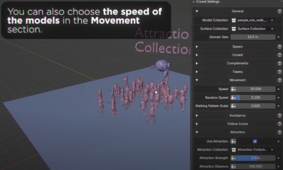Click the icon left of Speed field

click(233, 89)
